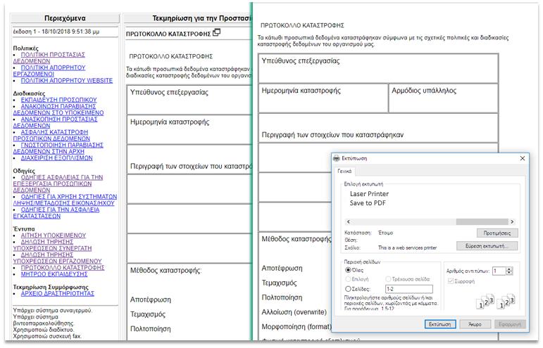Click Ημερομηνία καταστροφής cell in print preview
The image size is (543, 348).
click(323, 98)
